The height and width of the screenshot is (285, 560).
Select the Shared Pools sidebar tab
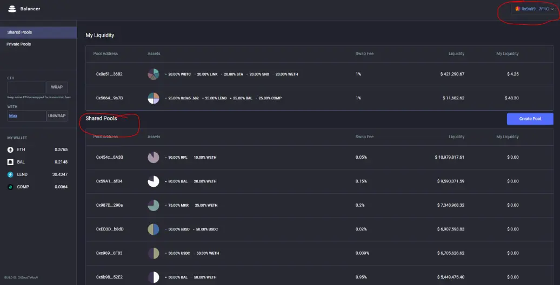click(38, 32)
